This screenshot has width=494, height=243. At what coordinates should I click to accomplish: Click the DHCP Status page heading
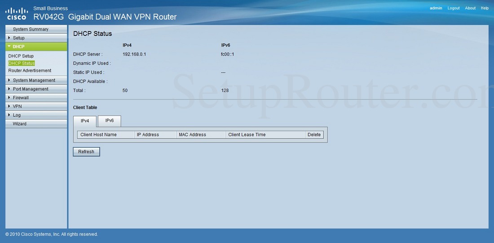click(x=93, y=34)
